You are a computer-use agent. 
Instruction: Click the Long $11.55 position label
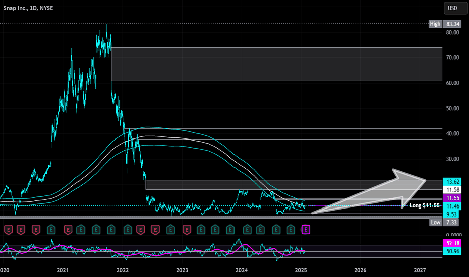(424, 205)
